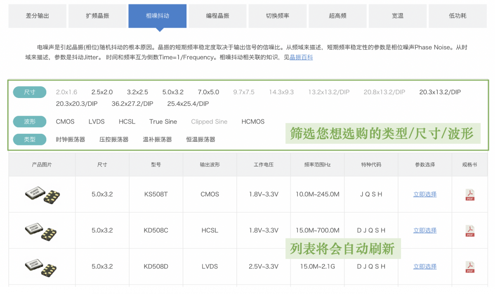495x294 pixels.
Task: Switch to the 差分输出 tab
Action: [38, 16]
